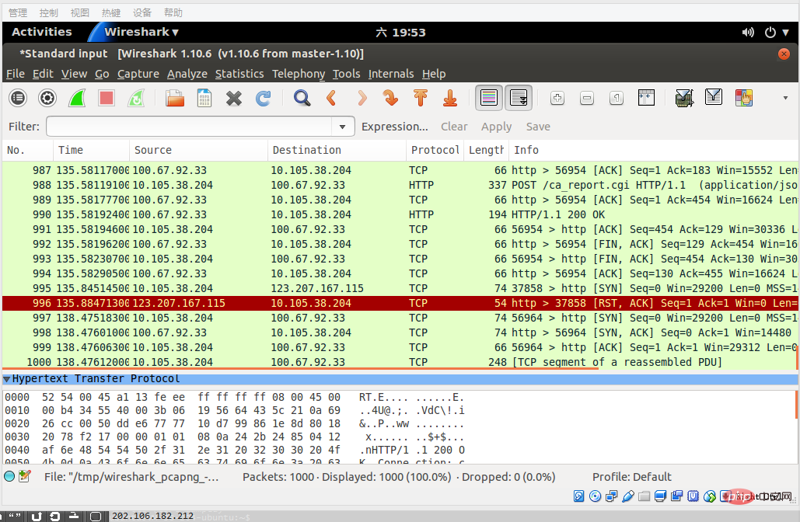Sort packets by the No. column
The height and width of the screenshot is (522, 800).
[27, 150]
